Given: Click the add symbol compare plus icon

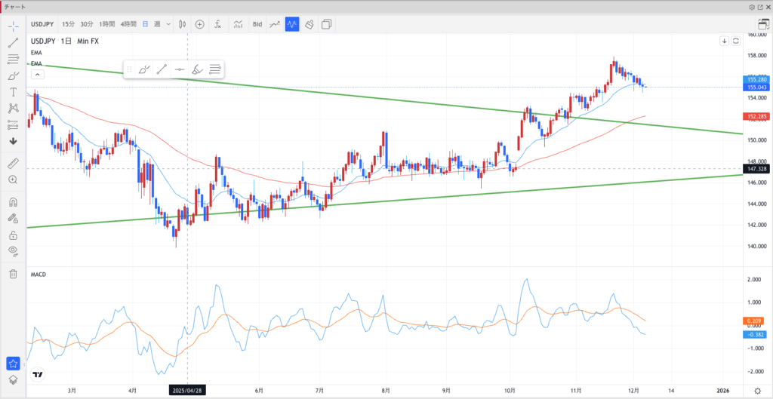Looking at the screenshot, I should 200,24.
